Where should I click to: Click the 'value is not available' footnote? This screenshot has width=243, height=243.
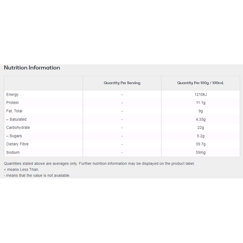[37, 175]
